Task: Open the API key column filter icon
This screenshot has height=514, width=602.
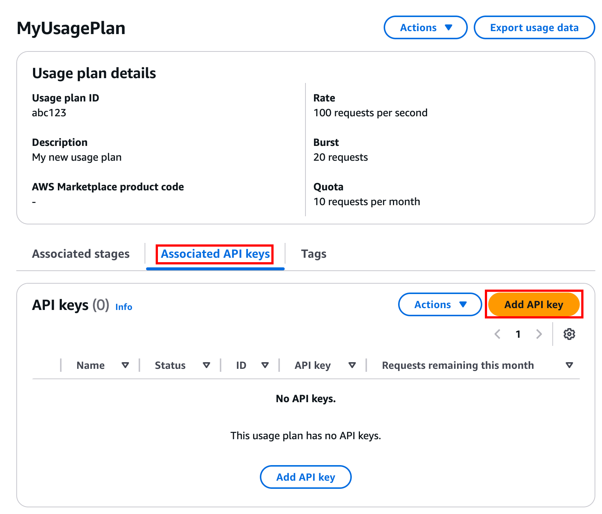Action: point(352,365)
